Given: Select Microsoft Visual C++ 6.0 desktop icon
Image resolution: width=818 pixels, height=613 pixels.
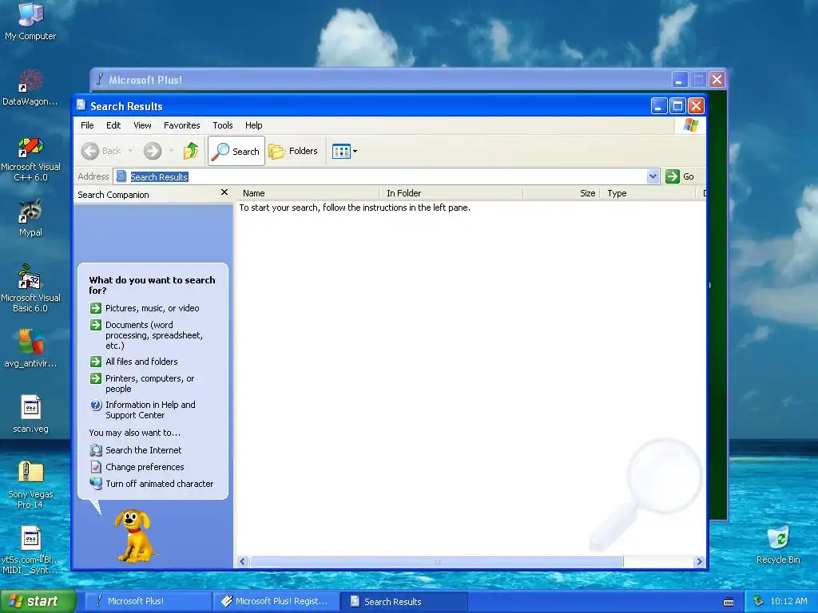Looking at the screenshot, I should coord(30,159).
